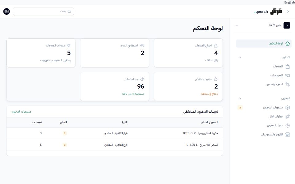Select the LIN-L قميص كتان مريح row
The image size is (295, 184).
pos(115,145)
